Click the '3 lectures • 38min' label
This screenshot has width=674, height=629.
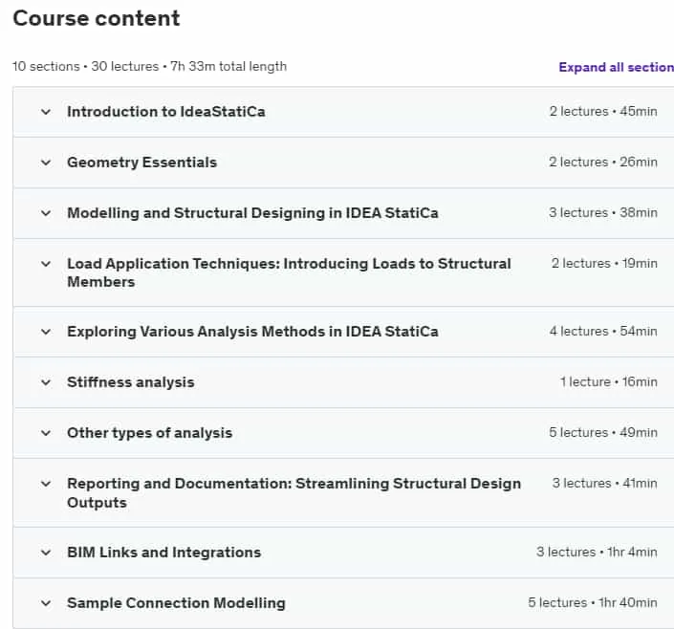tap(603, 213)
